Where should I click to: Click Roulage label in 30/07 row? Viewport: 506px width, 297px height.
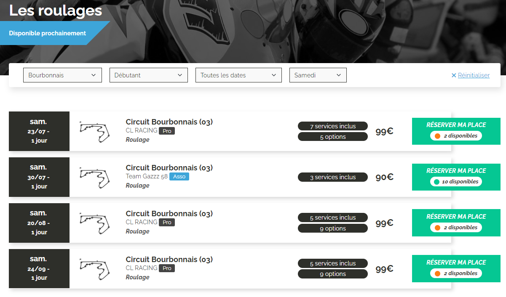(x=138, y=186)
